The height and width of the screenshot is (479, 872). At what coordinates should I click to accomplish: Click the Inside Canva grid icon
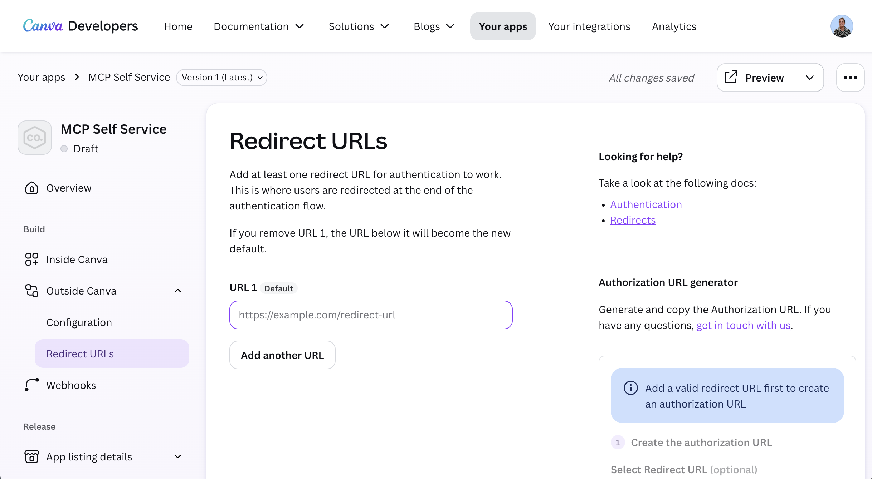(32, 260)
